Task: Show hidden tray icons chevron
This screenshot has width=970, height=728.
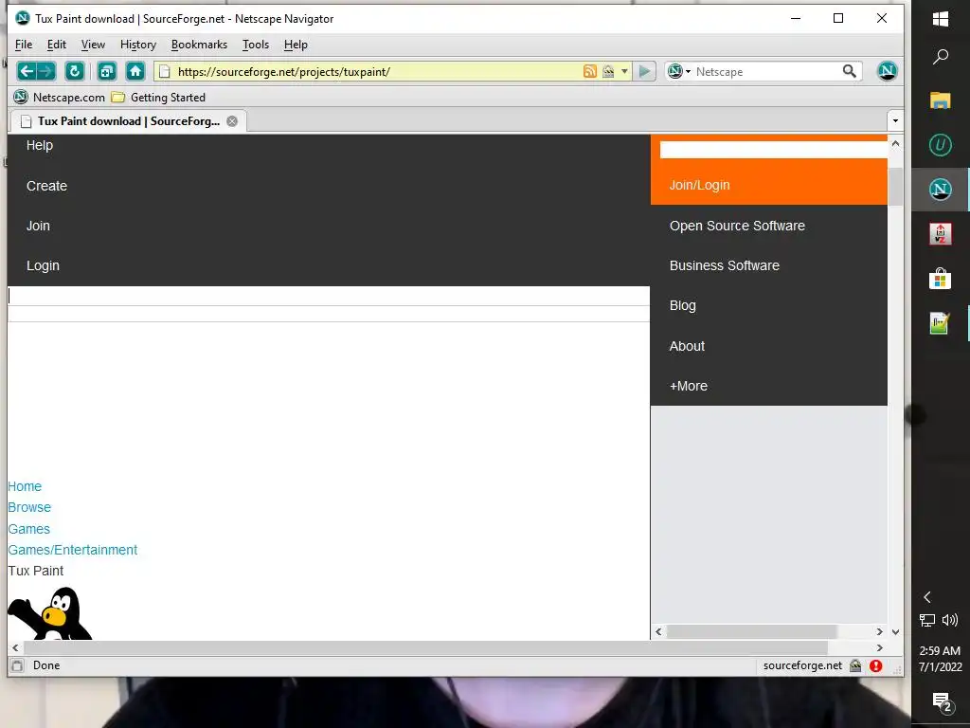Action: coord(926,597)
